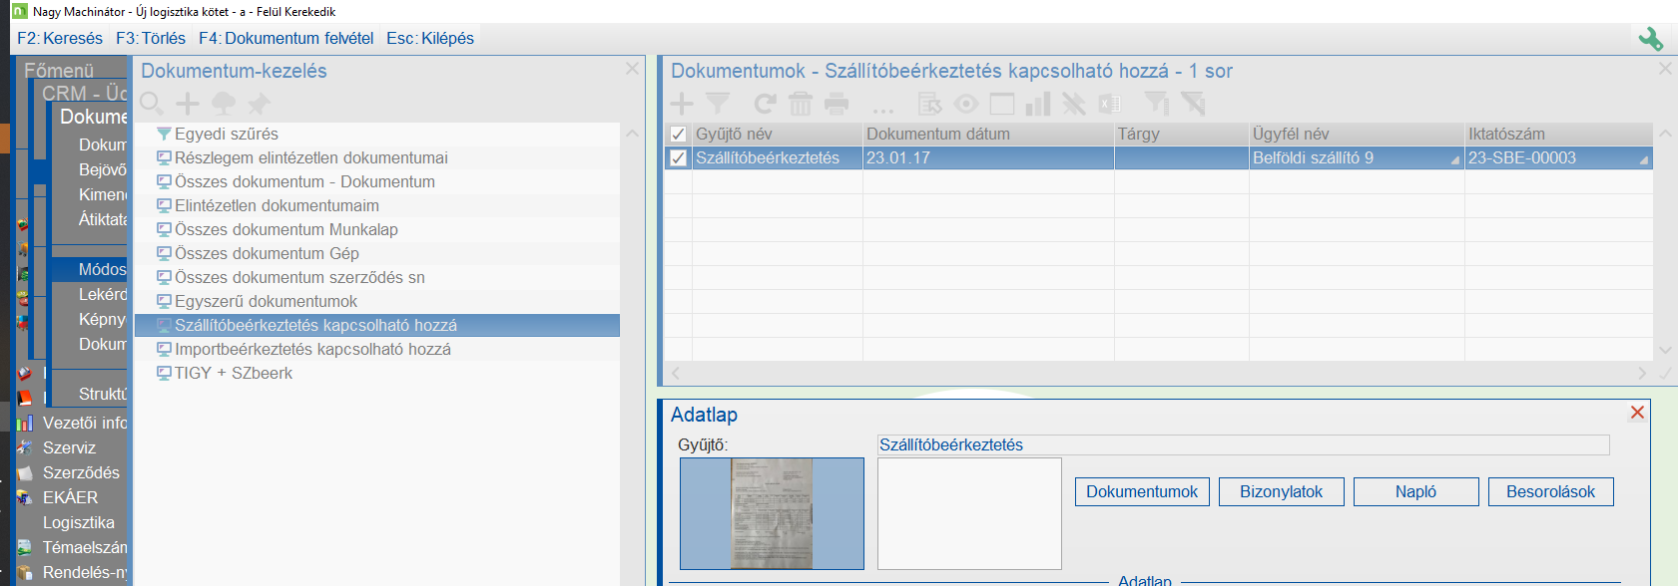
Task: Click the trash delete icon
Action: pos(801,104)
